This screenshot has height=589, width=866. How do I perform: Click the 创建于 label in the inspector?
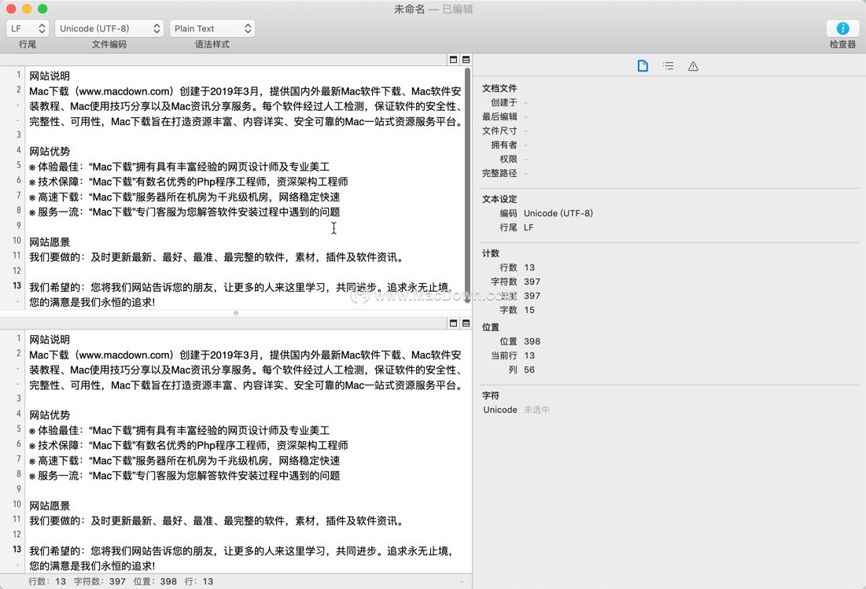tap(503, 103)
